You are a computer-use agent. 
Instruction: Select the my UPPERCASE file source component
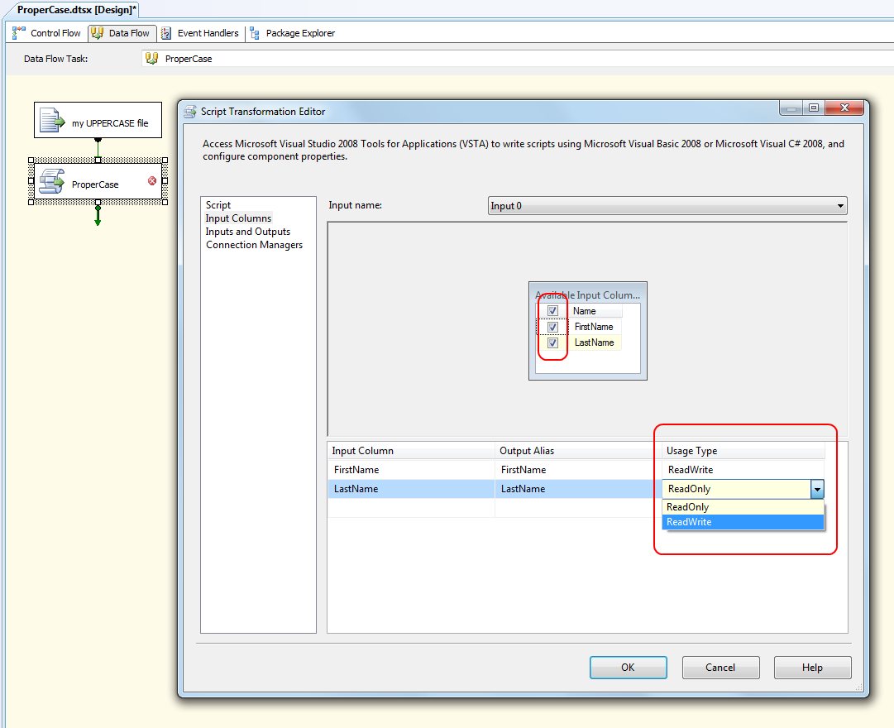pos(98,120)
